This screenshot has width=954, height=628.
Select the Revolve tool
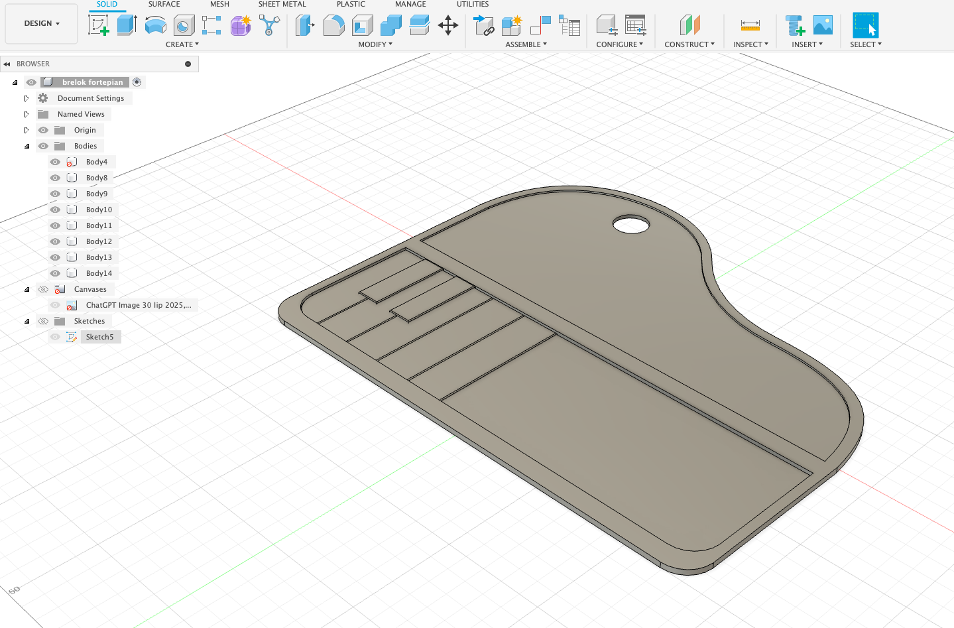(x=155, y=25)
